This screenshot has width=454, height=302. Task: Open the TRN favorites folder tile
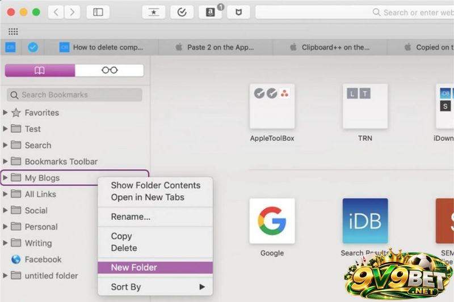pos(365,107)
